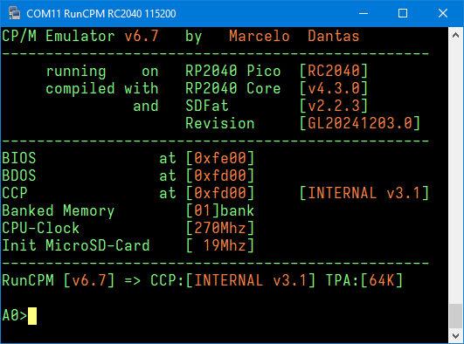Screen dimensions: 464x344
Task: Click the 'Revision' label
Action: pyautogui.click(x=220, y=123)
